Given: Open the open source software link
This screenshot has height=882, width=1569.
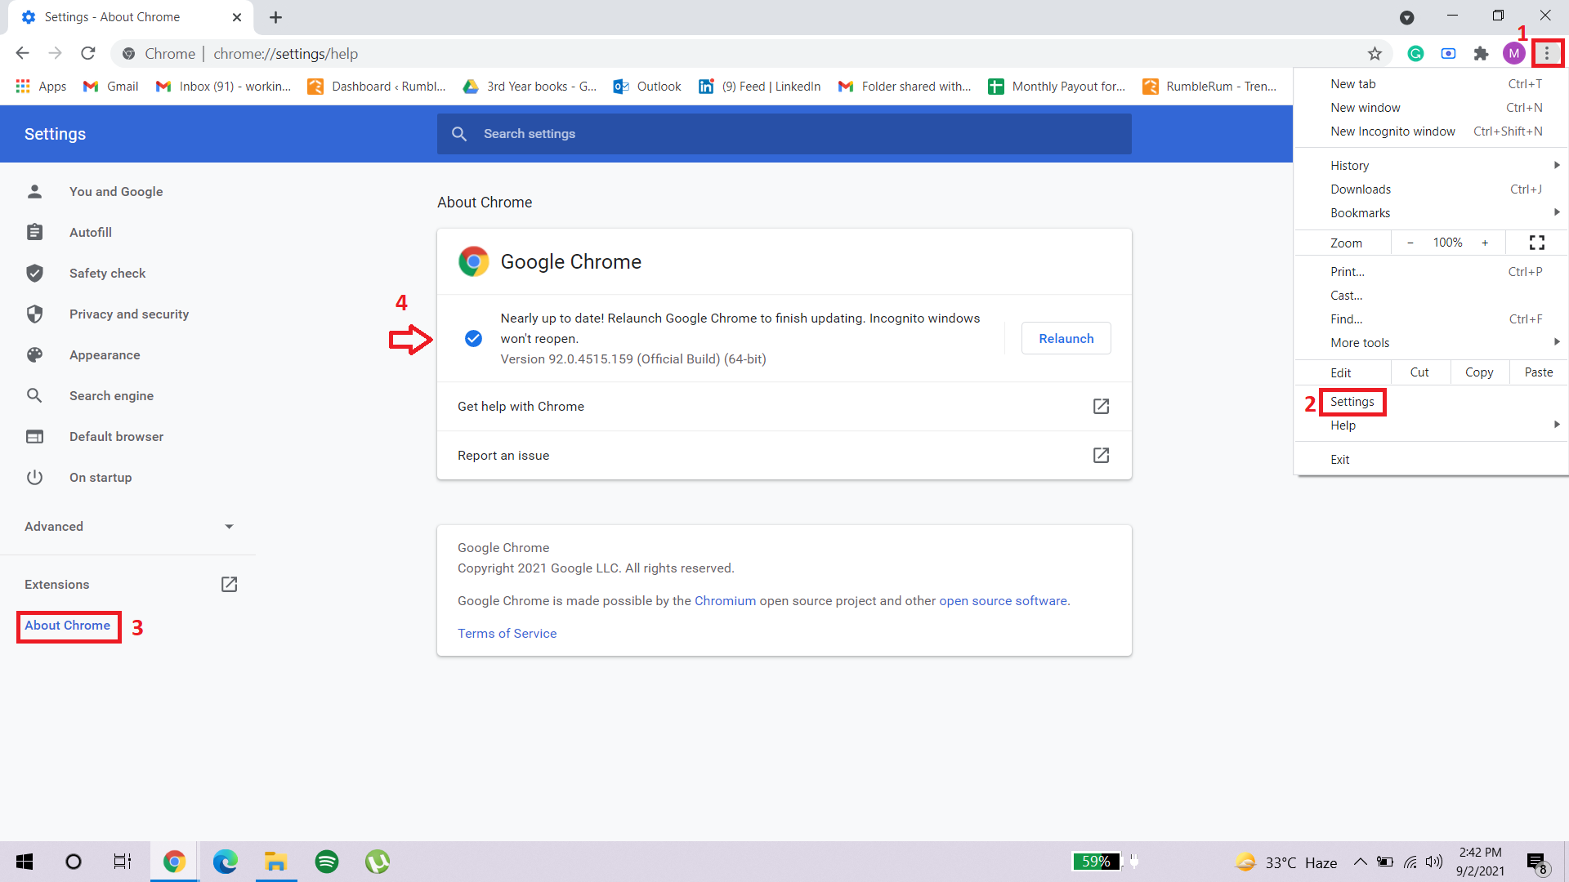Looking at the screenshot, I should (1003, 601).
